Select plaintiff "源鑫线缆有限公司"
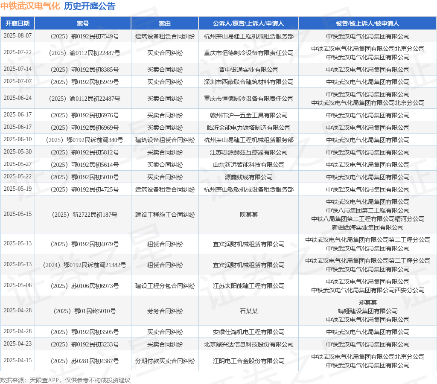This screenshot has height=384, width=437. [x=249, y=177]
